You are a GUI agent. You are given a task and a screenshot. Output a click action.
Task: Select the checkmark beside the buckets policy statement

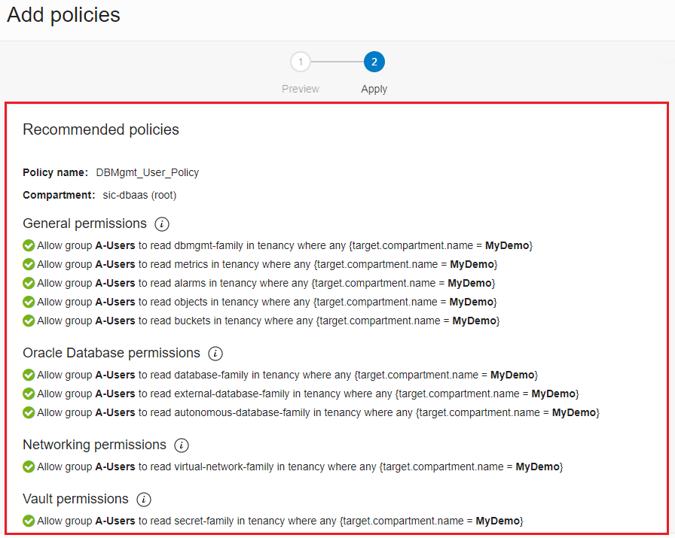[x=29, y=321]
